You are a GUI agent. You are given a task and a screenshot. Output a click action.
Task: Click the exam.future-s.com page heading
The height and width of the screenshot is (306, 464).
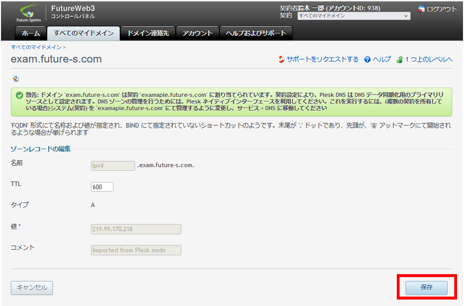56,59
